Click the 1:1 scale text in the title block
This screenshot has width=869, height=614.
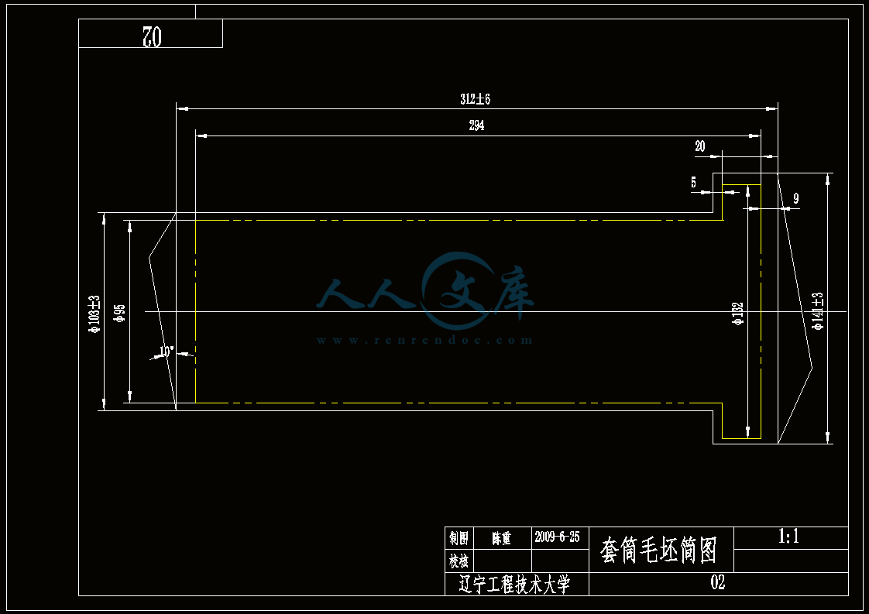[788, 537]
